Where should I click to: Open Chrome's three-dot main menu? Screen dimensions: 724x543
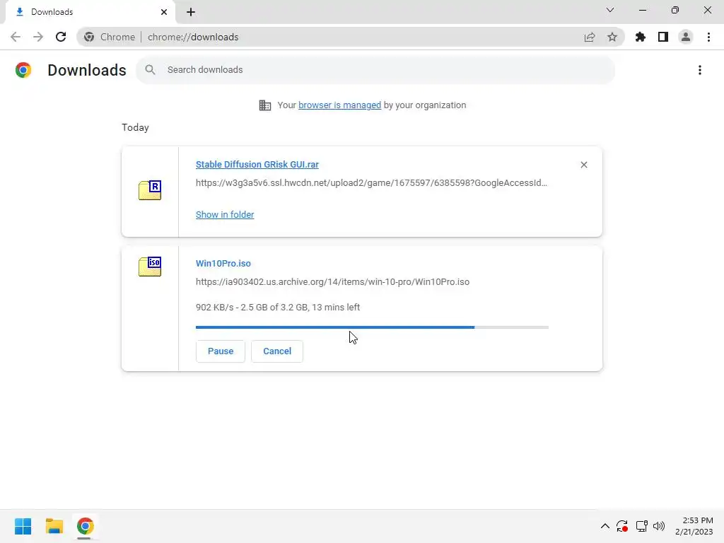[708, 37]
